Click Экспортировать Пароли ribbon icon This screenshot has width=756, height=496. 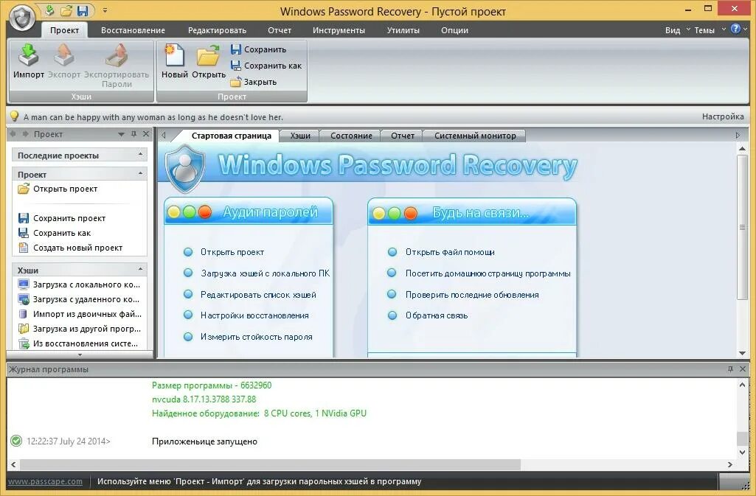[117, 66]
